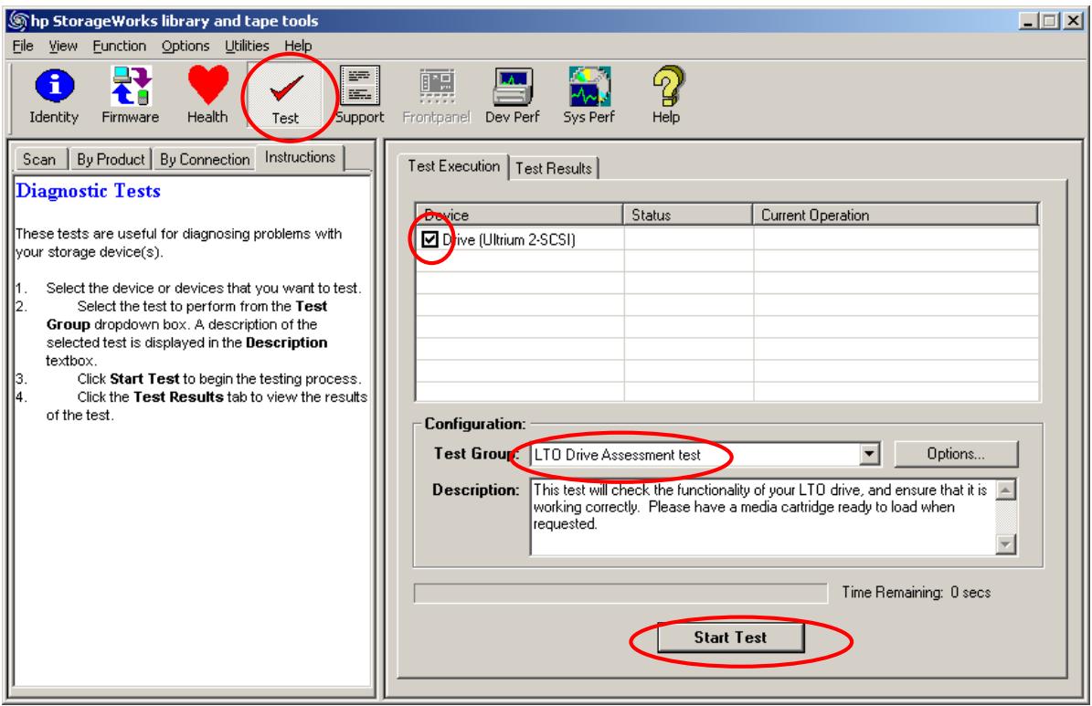Screen dimensions: 1092x706
Task: Click the Description scrollbar up arrow
Action: coord(1005,490)
